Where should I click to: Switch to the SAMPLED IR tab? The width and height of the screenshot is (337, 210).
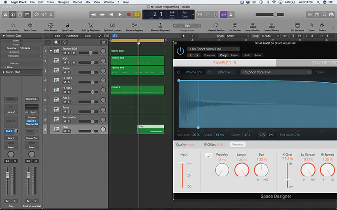coord(225,63)
